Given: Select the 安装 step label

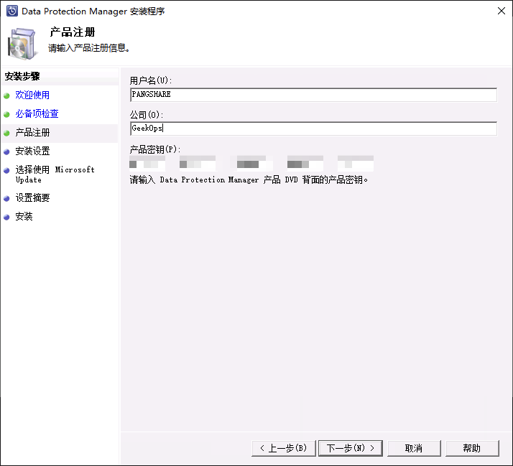Looking at the screenshot, I should pyautogui.click(x=24, y=217).
